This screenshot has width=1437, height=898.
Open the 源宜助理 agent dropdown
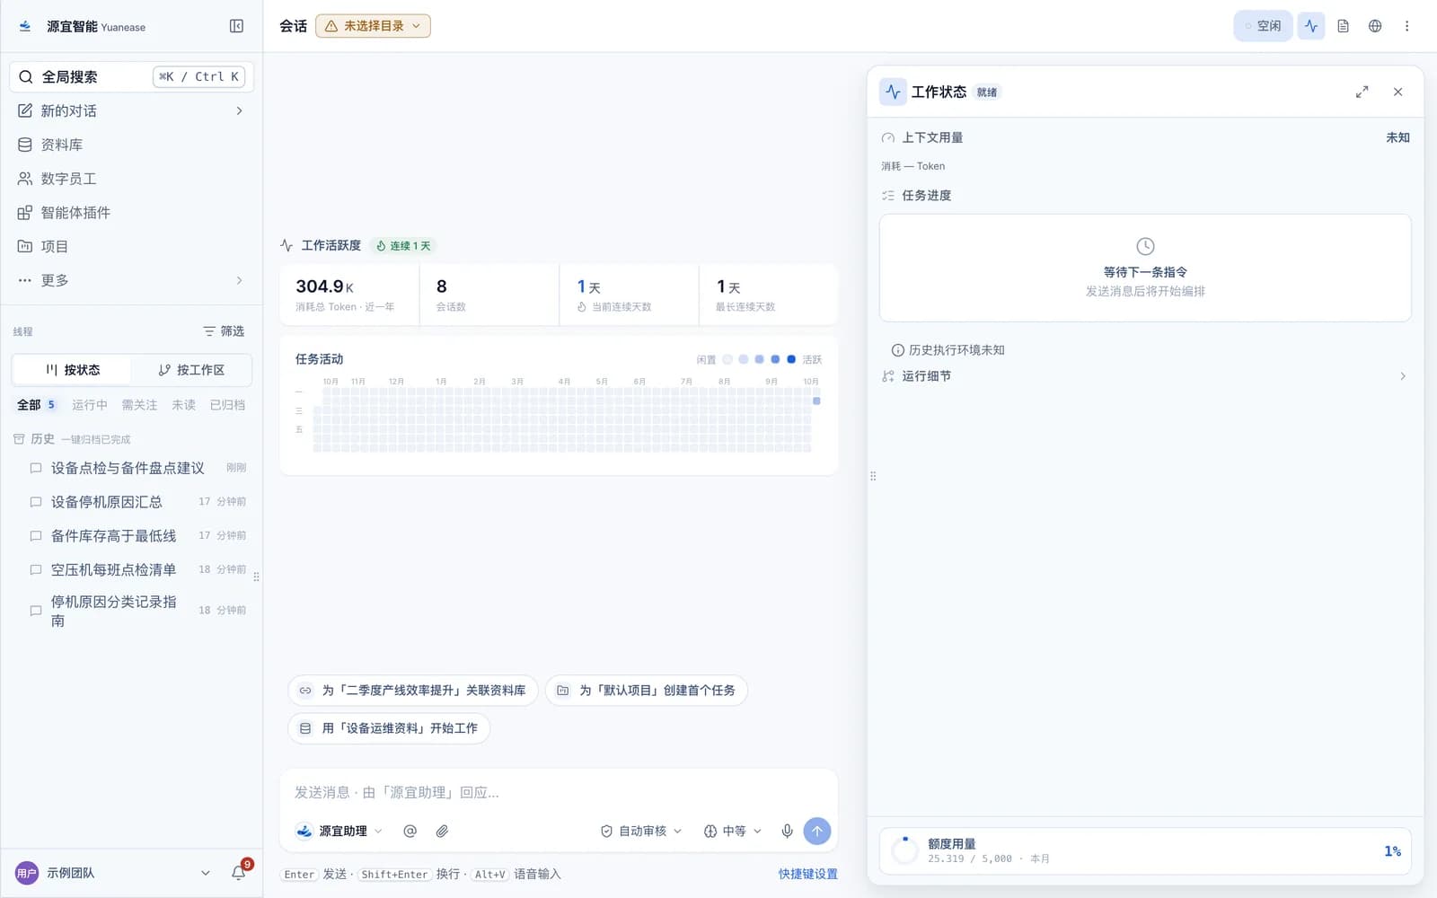339,832
